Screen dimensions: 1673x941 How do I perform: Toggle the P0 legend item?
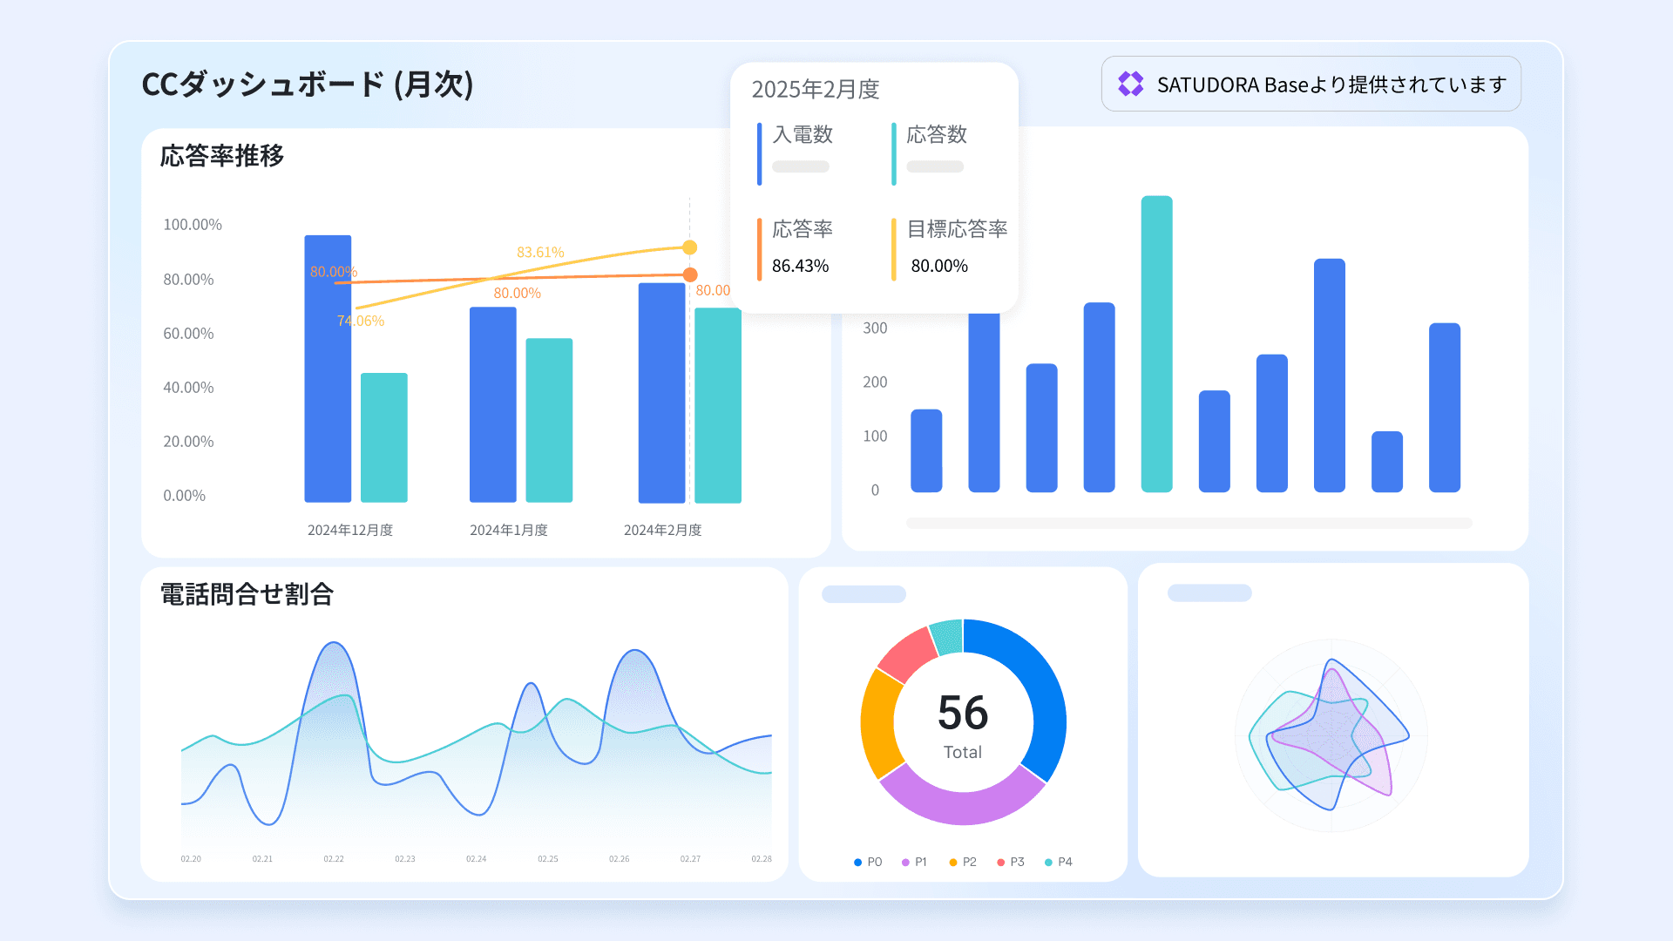pyautogui.click(x=868, y=862)
